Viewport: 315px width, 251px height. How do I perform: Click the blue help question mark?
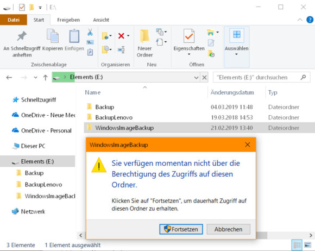pos(310,20)
